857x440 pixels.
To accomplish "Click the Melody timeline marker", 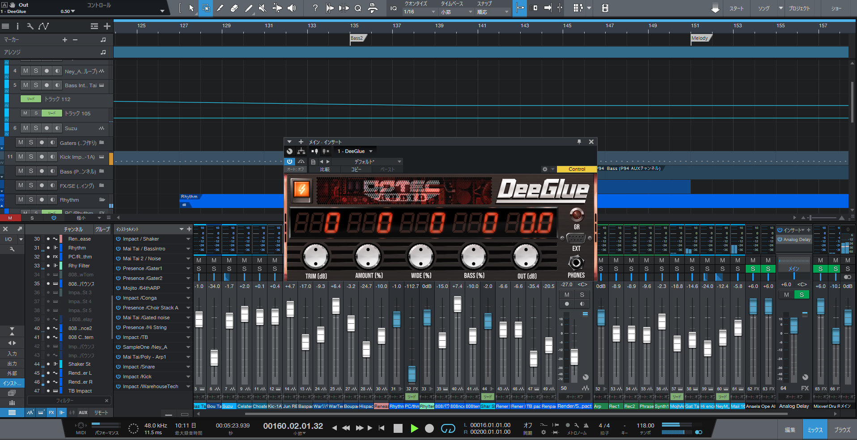I will click(x=700, y=38).
